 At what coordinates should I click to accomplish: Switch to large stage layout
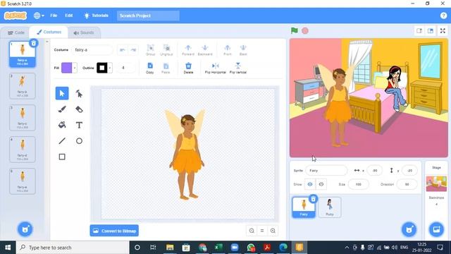[x=431, y=31]
